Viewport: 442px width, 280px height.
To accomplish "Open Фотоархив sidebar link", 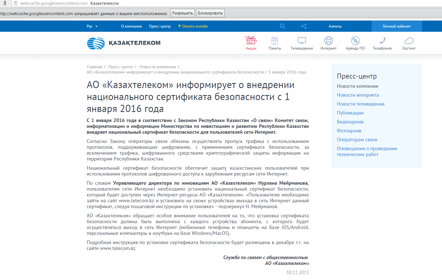I will tap(349, 131).
